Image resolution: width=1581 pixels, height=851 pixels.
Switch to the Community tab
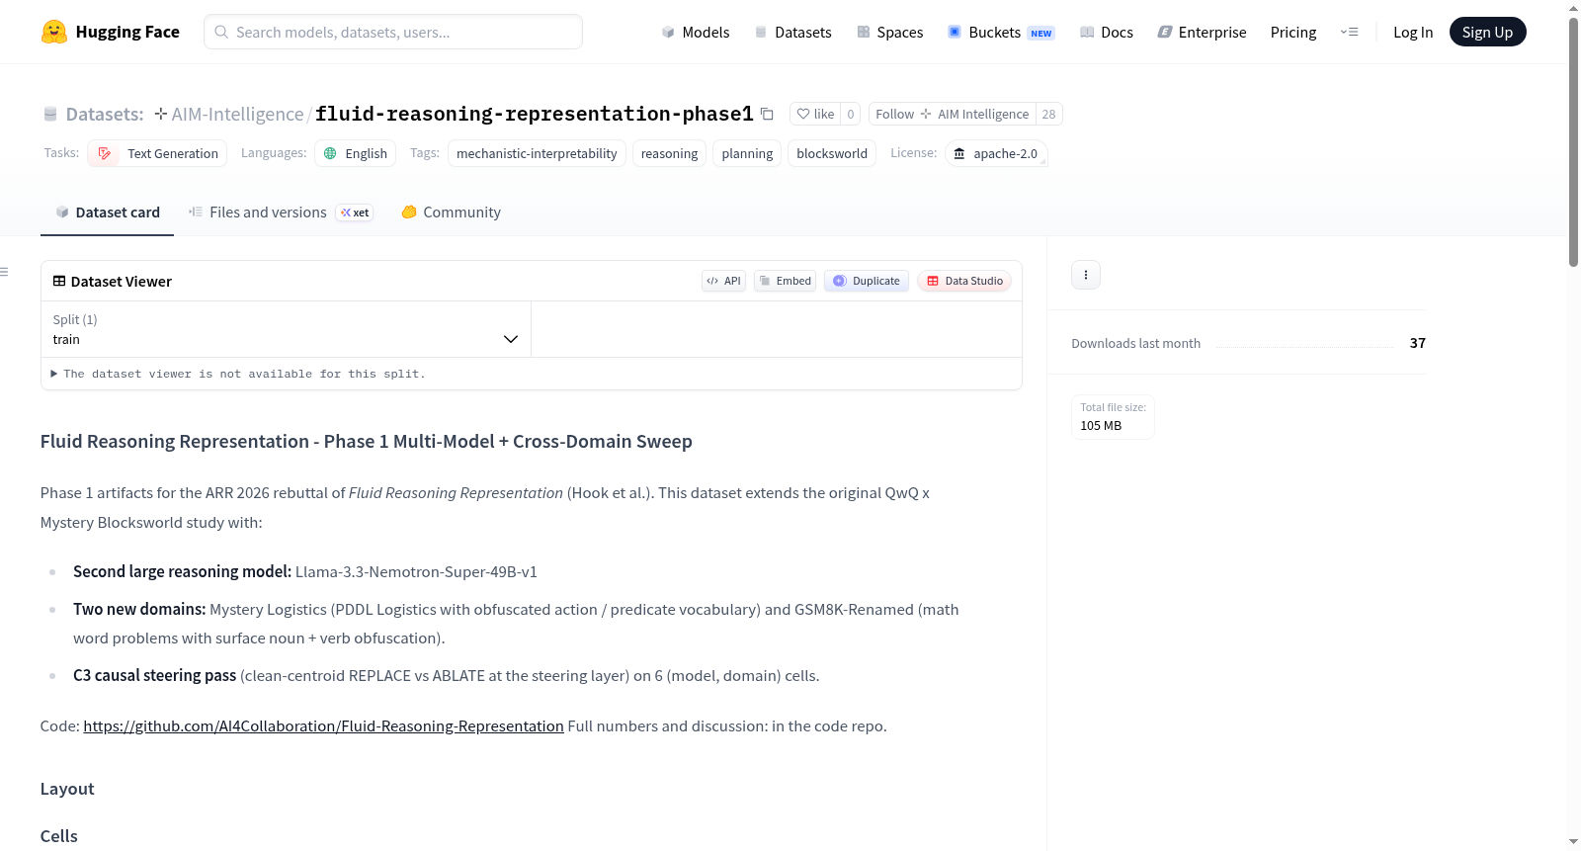(x=451, y=212)
